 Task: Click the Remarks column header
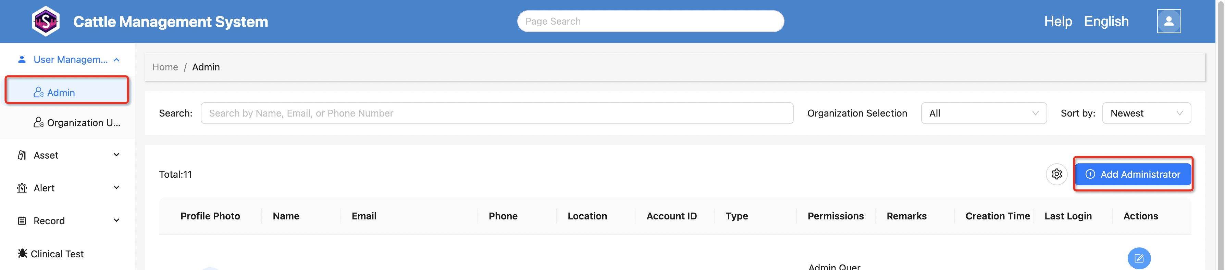click(906, 216)
